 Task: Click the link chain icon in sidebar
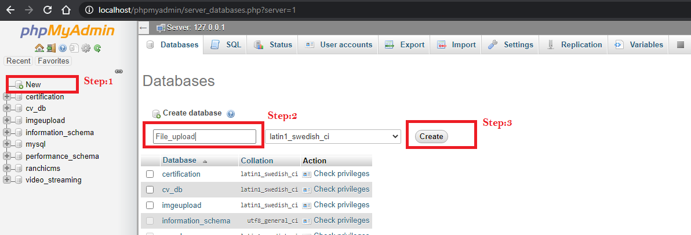[119, 71]
